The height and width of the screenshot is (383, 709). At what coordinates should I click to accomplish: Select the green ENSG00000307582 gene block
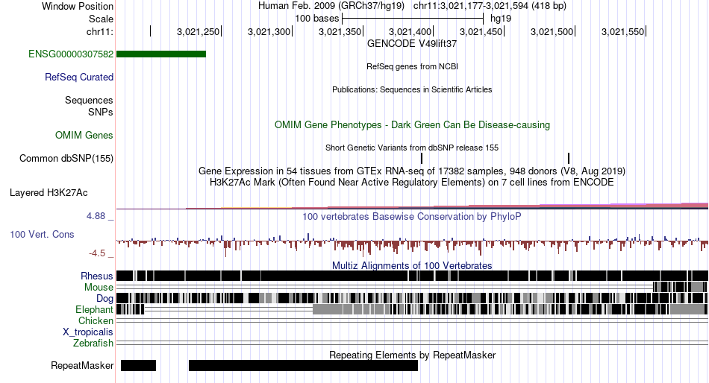tap(161, 54)
